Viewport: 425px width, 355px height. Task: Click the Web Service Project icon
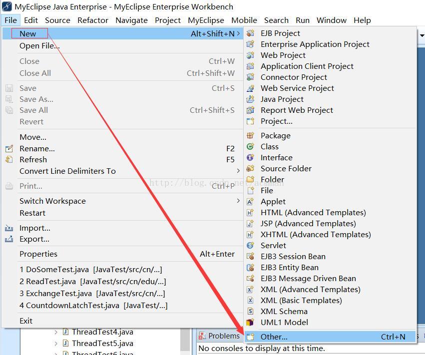(250, 88)
